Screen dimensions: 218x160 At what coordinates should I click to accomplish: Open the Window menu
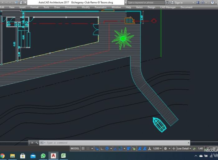116,7
